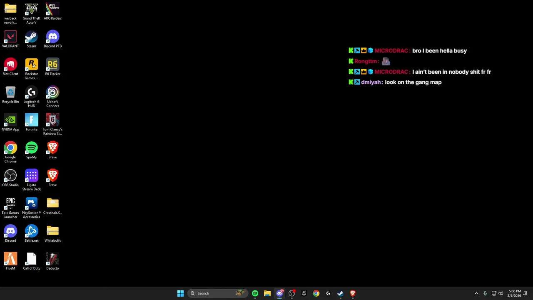The height and width of the screenshot is (300, 533).
Task: Open Steam from the taskbar
Action: pyautogui.click(x=340, y=293)
